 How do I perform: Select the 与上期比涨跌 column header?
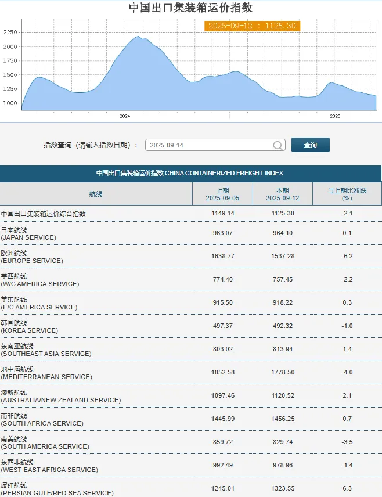tap(347, 194)
